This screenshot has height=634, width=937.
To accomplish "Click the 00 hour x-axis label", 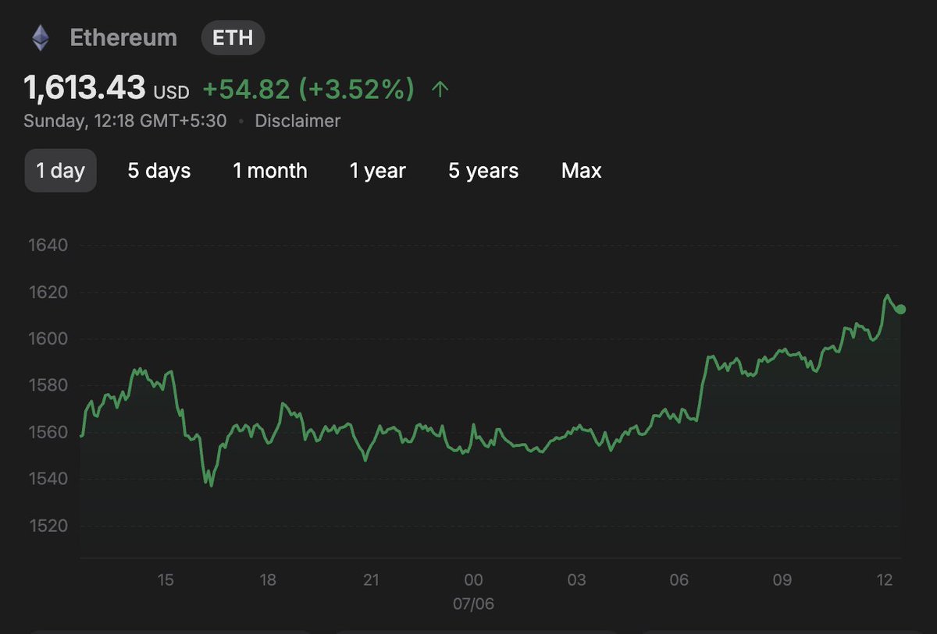I will click(473, 579).
